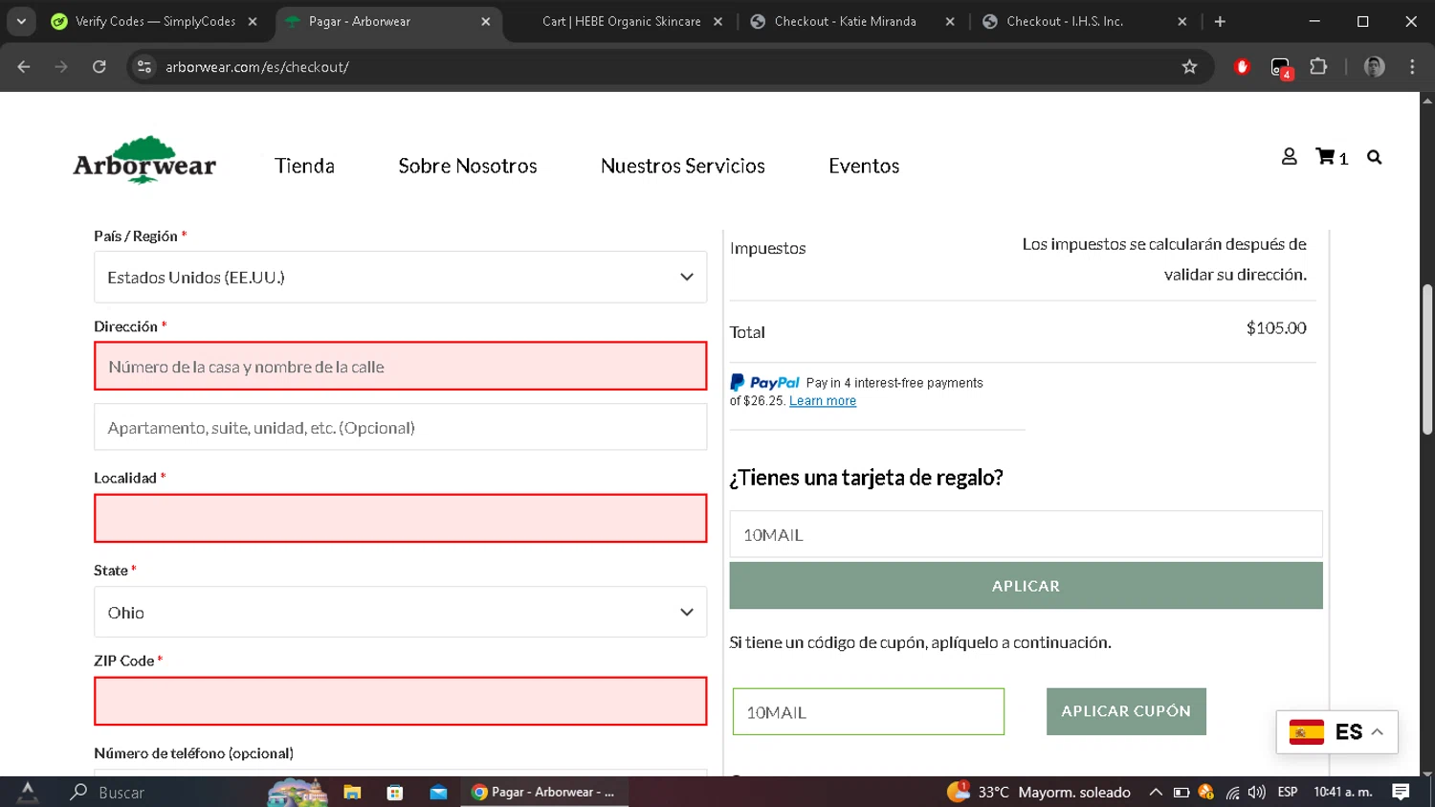1435x807 pixels.
Task: Close the Checkout Katie Miranda tab
Action: click(x=950, y=21)
